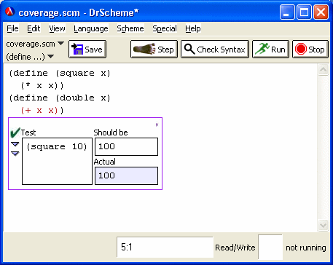Click the scrollbar up arrow in editor
This screenshot has height=265, width=333.
coord(324,70)
